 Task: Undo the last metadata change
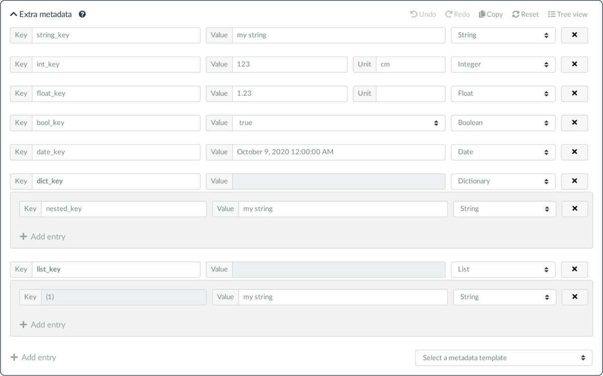[x=423, y=14]
